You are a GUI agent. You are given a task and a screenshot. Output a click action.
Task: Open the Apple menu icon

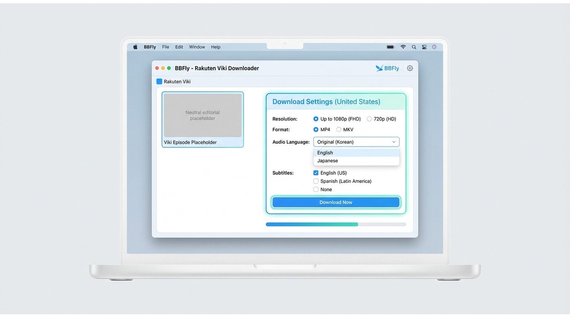pos(135,47)
